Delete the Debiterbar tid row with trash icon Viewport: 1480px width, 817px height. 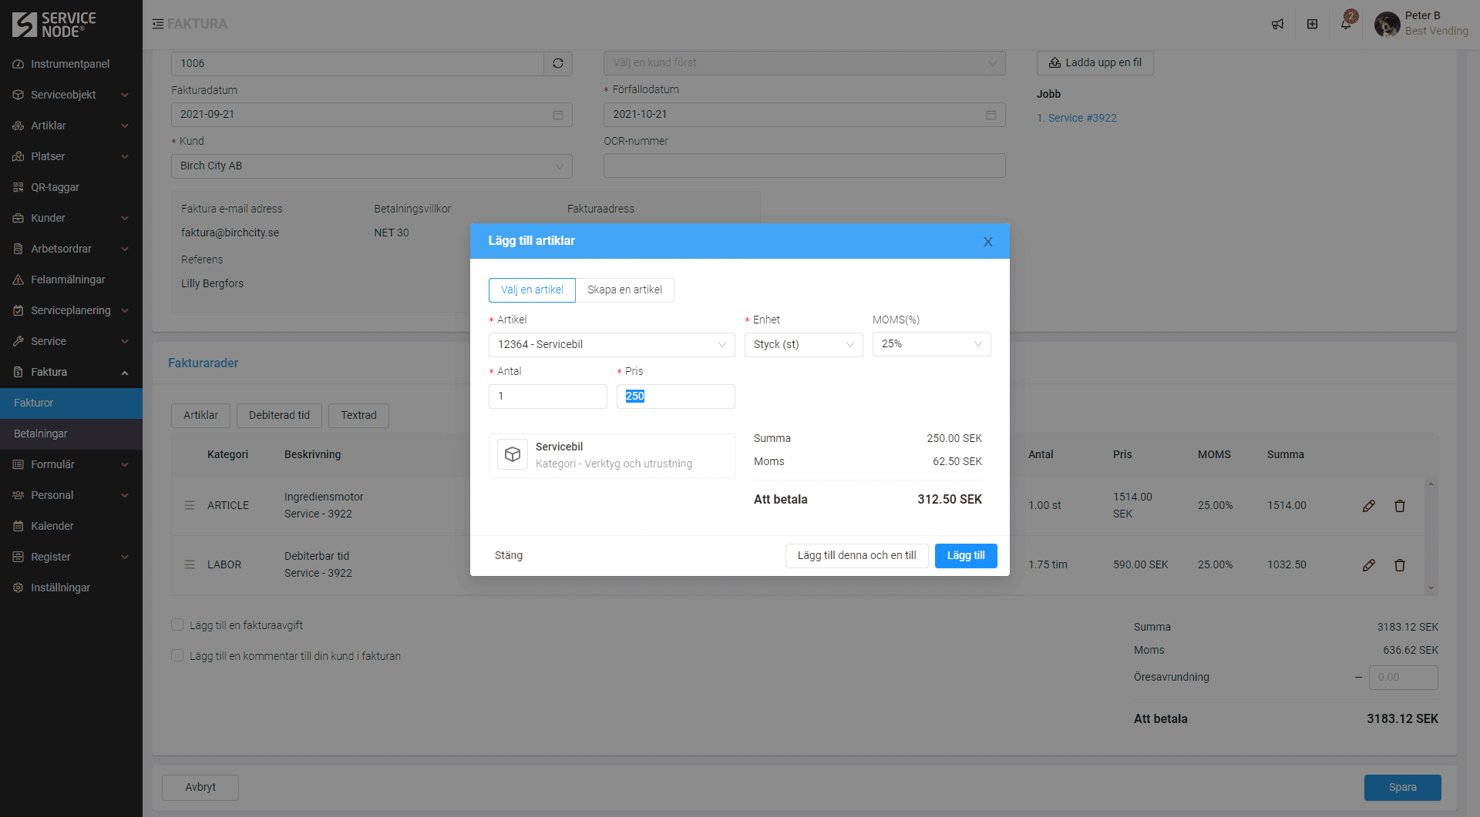tap(1399, 565)
